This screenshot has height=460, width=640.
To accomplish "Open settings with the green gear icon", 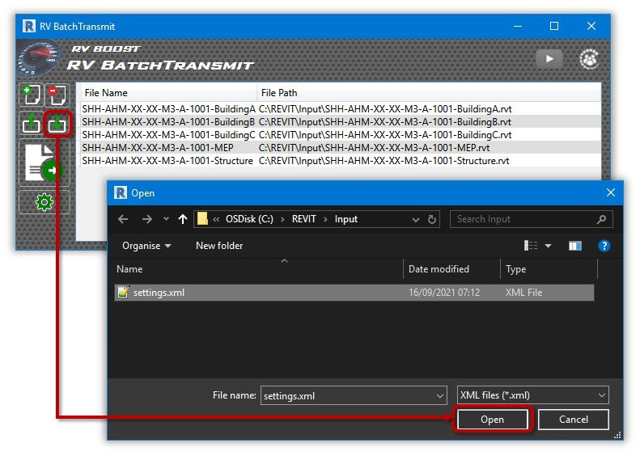I will tap(44, 202).
